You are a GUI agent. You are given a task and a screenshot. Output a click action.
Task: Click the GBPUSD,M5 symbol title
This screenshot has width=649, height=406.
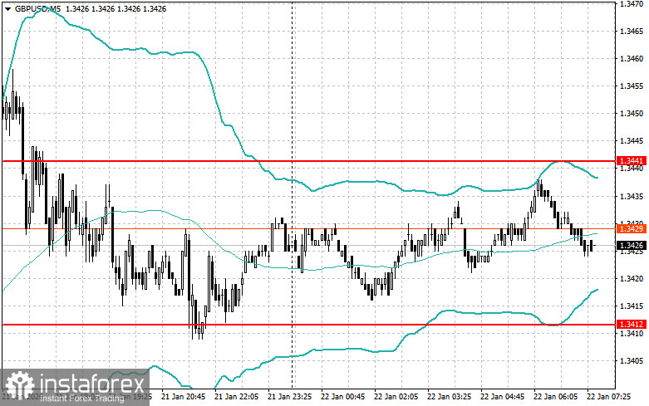(x=37, y=8)
